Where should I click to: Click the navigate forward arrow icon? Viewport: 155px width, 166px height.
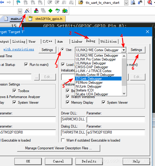point(9,2)
